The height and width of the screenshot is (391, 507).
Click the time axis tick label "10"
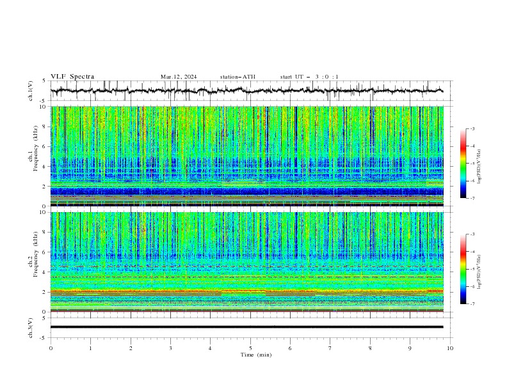click(x=450, y=348)
